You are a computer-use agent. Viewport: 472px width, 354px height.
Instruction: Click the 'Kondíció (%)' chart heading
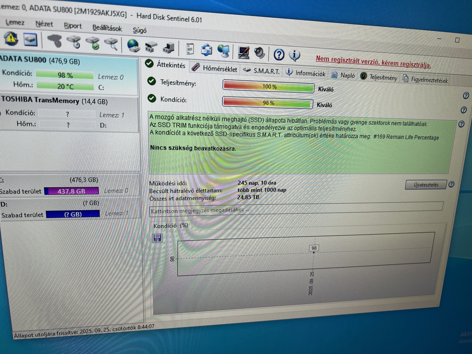coord(171,226)
